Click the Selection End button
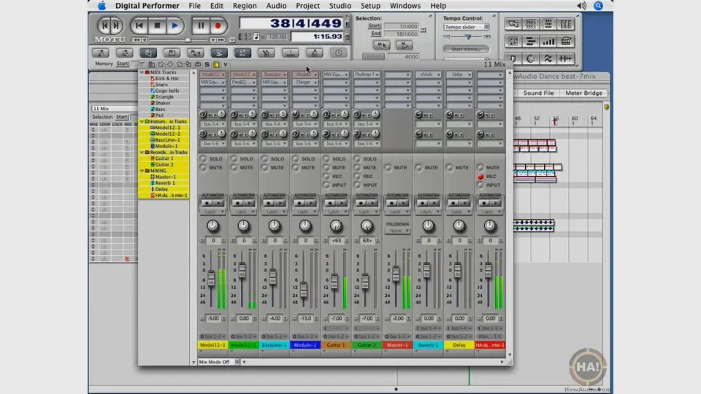Image resolution: width=701 pixels, height=394 pixels. pos(375,34)
